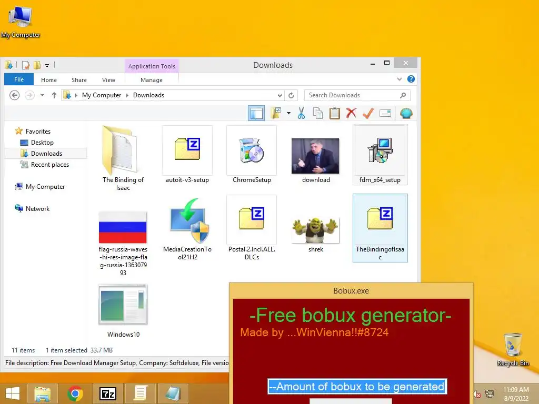Image resolution: width=539 pixels, height=404 pixels.
Task: Click the Search Downloads field
Action: pyautogui.click(x=357, y=95)
